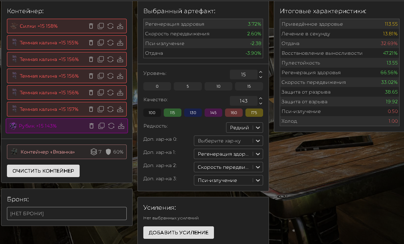Click replace icon on Темная калина 155%
Image resolution: width=404 pixels, height=244 pixels.
tap(110, 43)
